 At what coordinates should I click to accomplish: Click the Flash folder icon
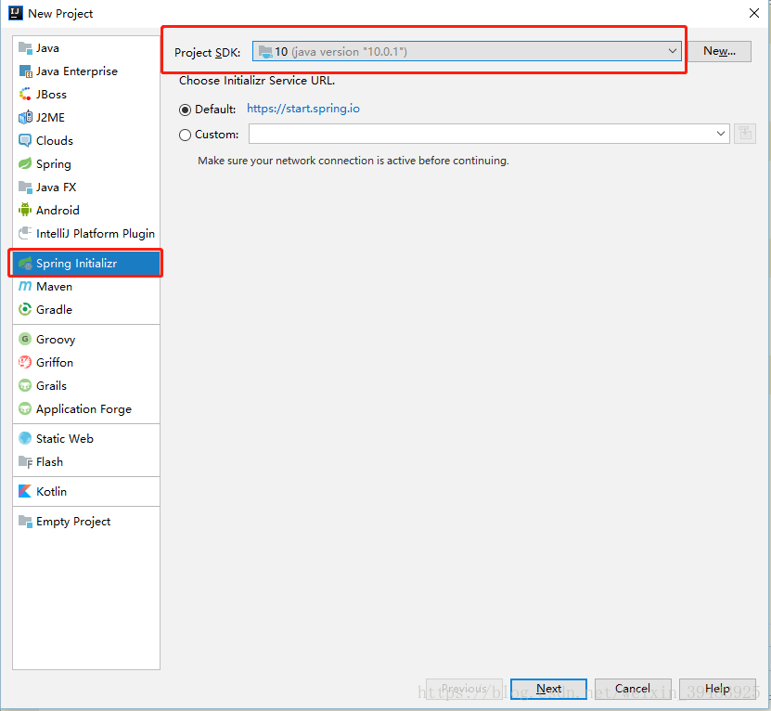[25, 461]
